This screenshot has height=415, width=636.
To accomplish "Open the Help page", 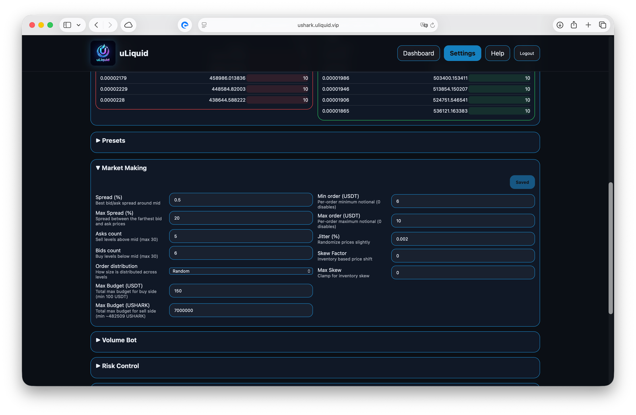I will [497, 53].
